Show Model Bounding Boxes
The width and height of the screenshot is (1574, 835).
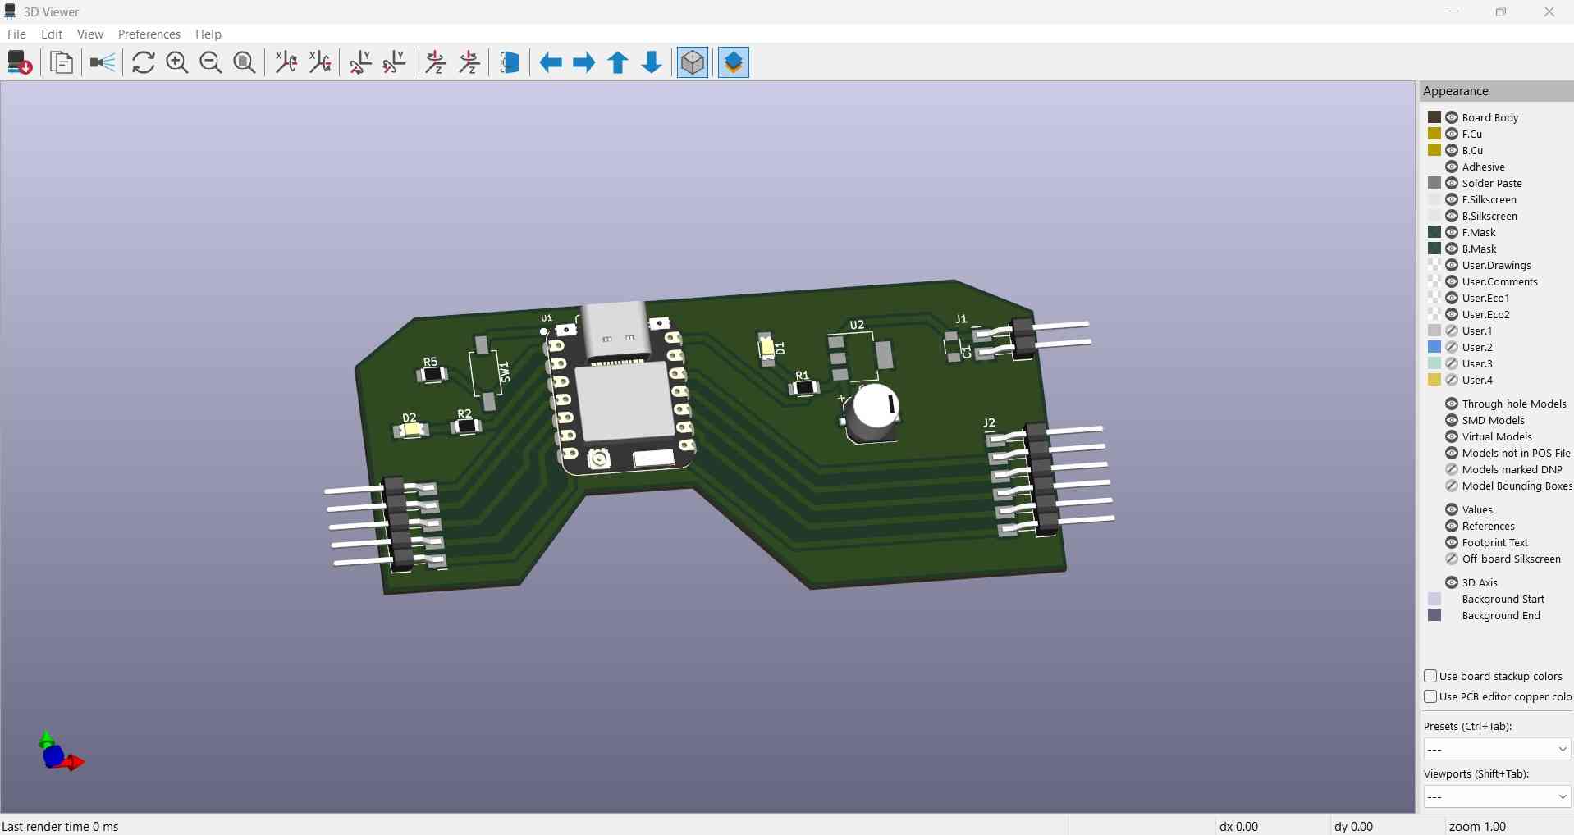point(1452,486)
